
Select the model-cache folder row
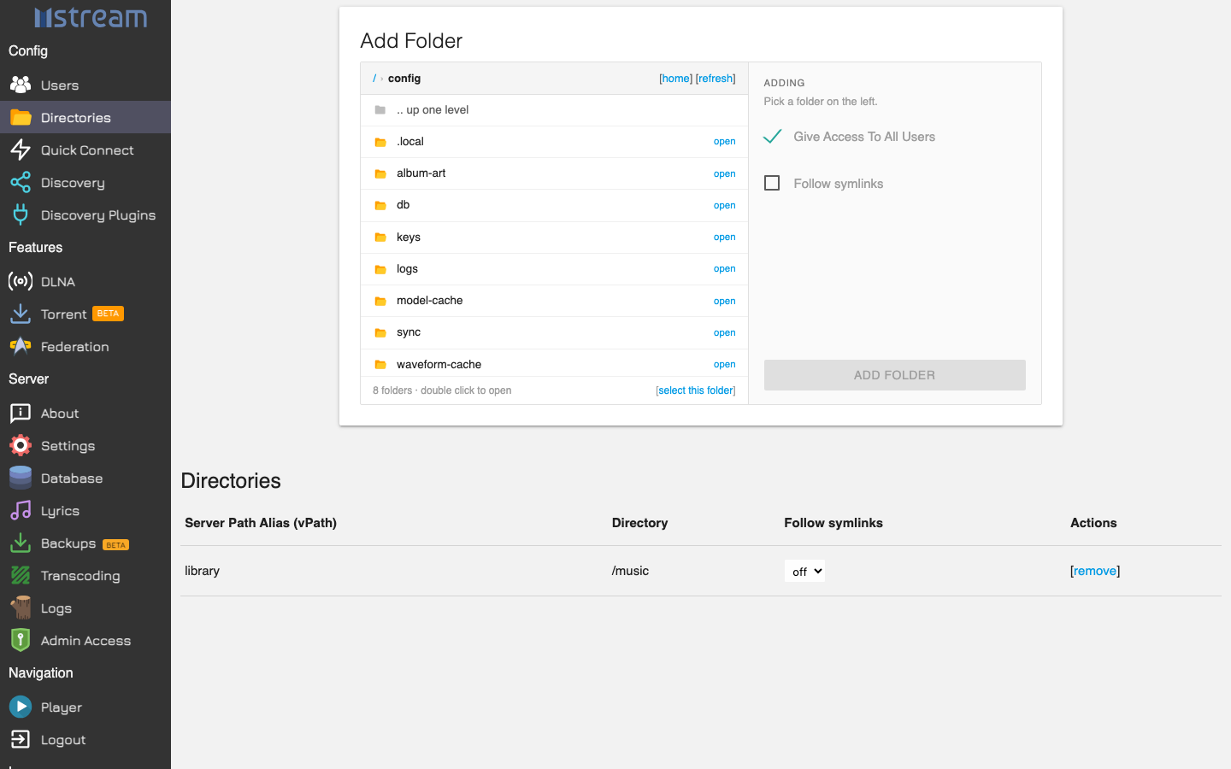(x=554, y=301)
